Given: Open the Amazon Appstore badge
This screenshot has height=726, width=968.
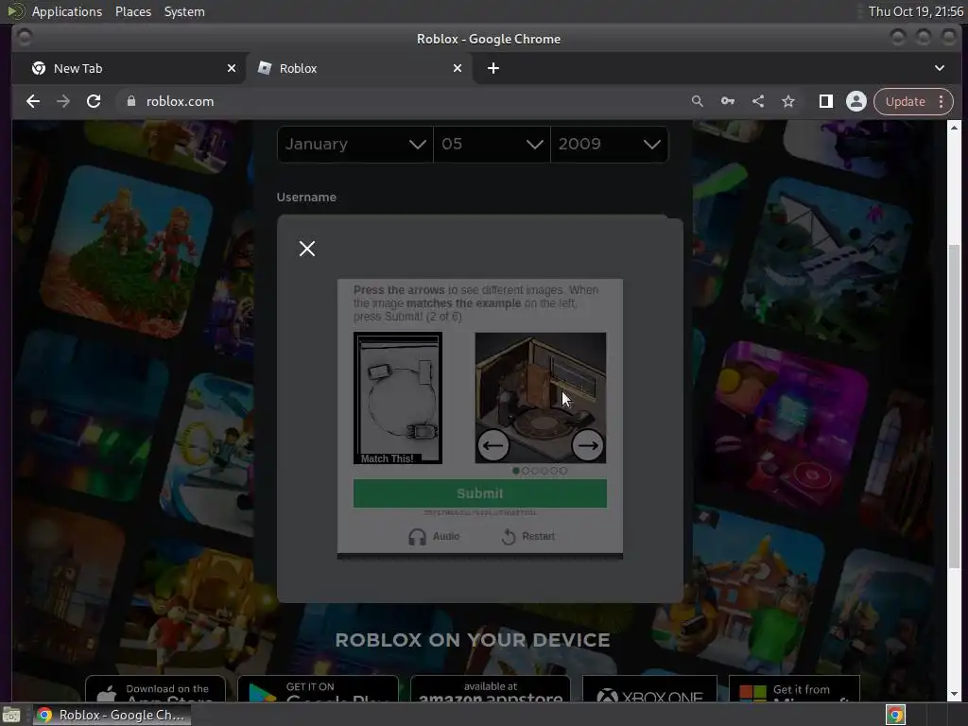Looking at the screenshot, I should (491, 689).
